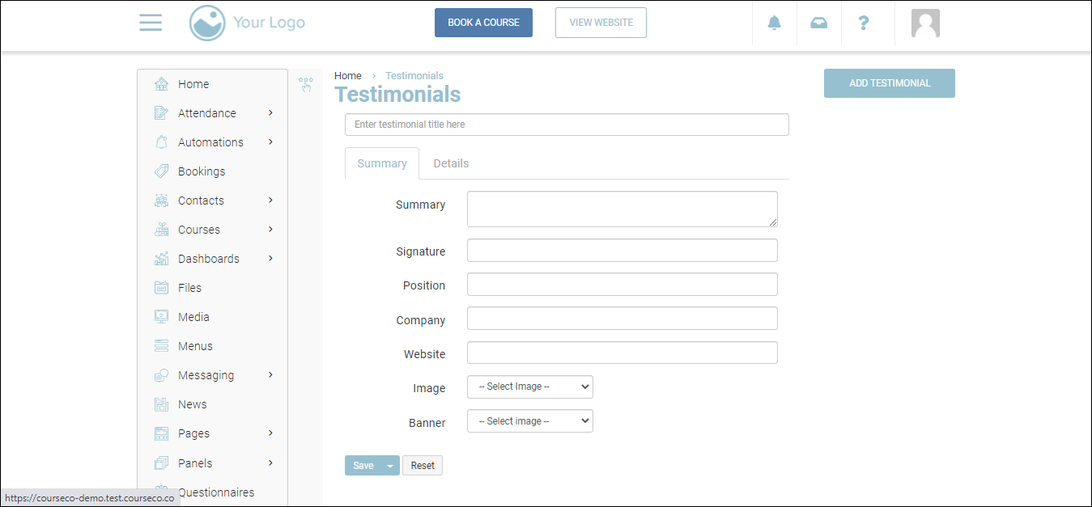This screenshot has height=507, width=1092.
Task: Expand the Courses submenu arrow
Action: (270, 230)
